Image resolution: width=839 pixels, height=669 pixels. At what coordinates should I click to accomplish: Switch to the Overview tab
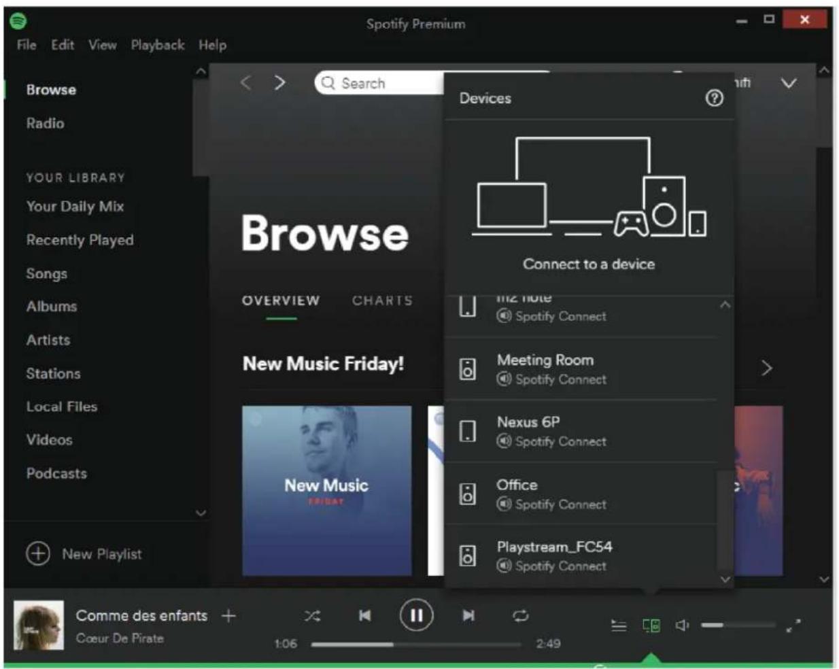coord(281,301)
